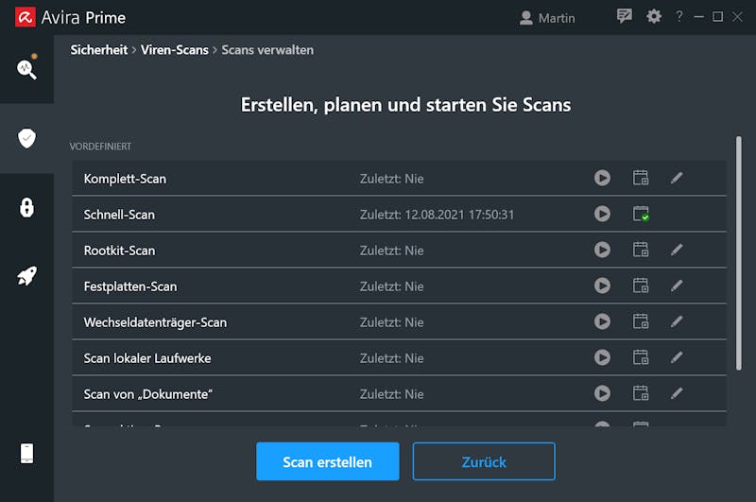Click the Scan erstellen button
The width and height of the screenshot is (756, 502).
click(327, 461)
